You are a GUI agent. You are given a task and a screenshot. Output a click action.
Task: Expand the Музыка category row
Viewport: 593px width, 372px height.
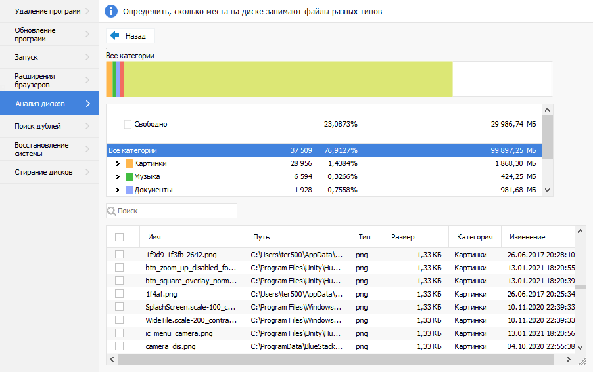click(x=117, y=176)
